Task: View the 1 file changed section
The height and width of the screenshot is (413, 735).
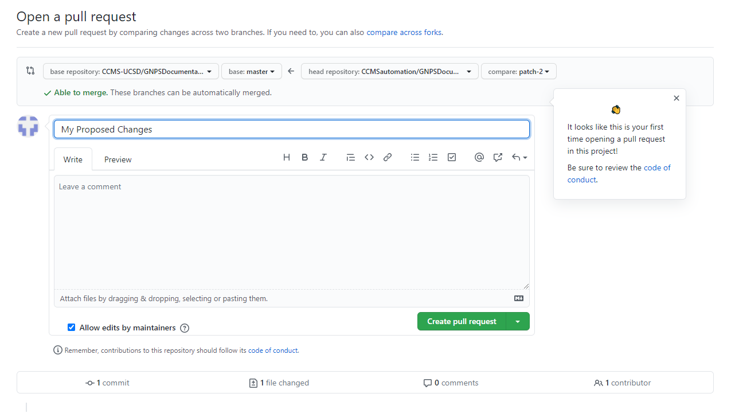Action: point(279,383)
